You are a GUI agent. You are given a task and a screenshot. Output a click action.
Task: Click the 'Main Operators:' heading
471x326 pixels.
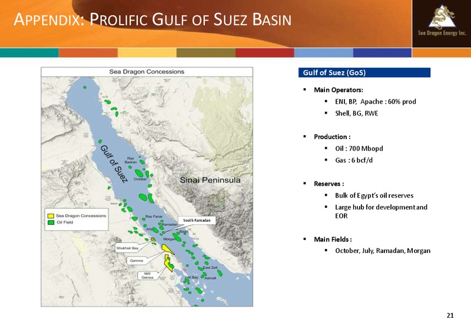pos(339,90)
